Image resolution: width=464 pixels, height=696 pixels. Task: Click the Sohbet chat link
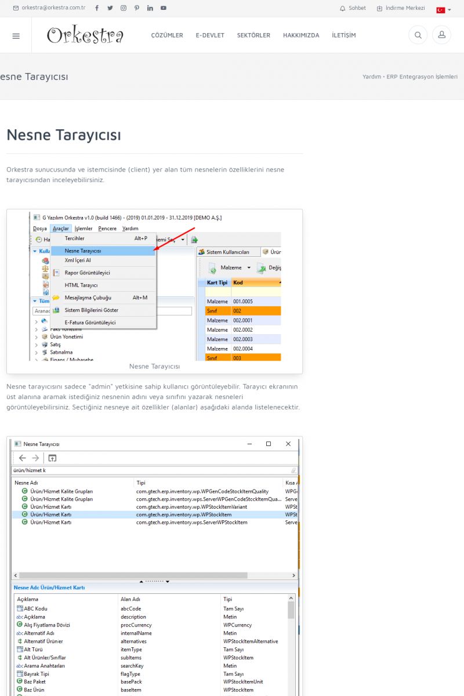[x=353, y=8]
